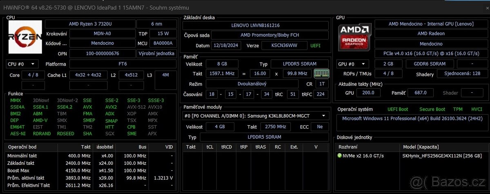This screenshot has height=194, width=490.
Task: Click the SSE4A feature flag
Action: pyautogui.click(x=17, y=107)
